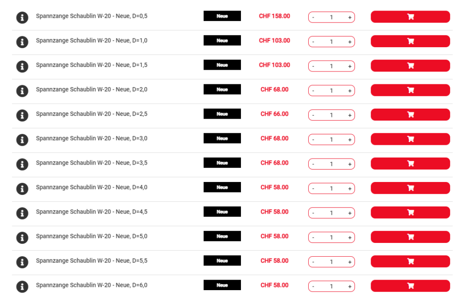Decrease quantity for D=4,0 collet
469x297 pixels.
coord(313,189)
